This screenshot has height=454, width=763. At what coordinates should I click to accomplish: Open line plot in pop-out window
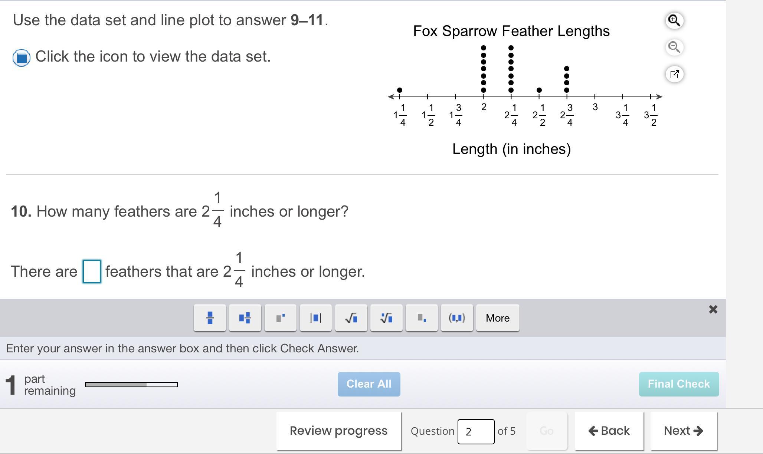674,74
